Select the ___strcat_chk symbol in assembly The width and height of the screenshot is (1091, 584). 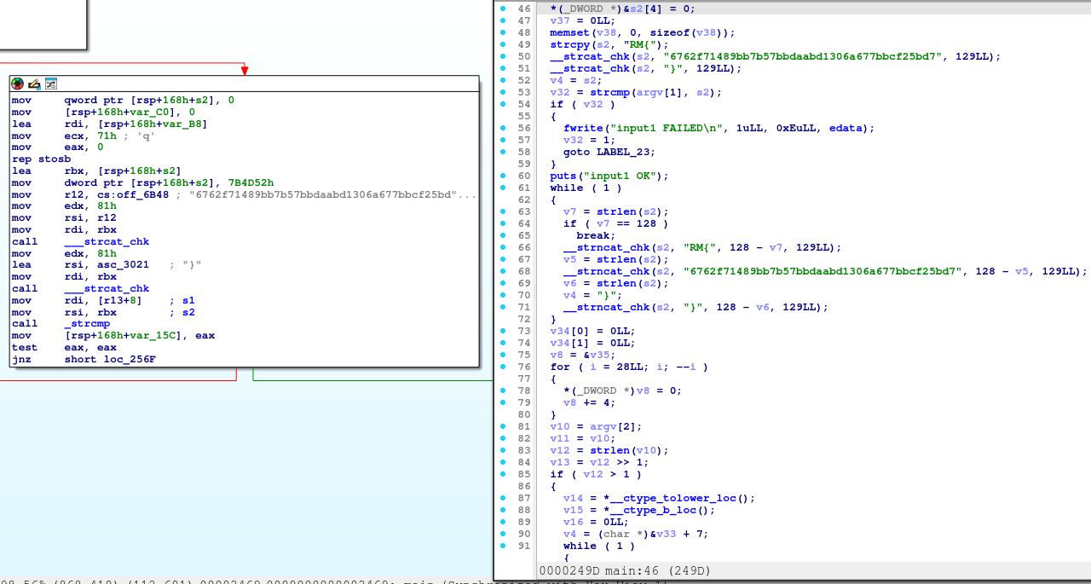[x=107, y=241]
